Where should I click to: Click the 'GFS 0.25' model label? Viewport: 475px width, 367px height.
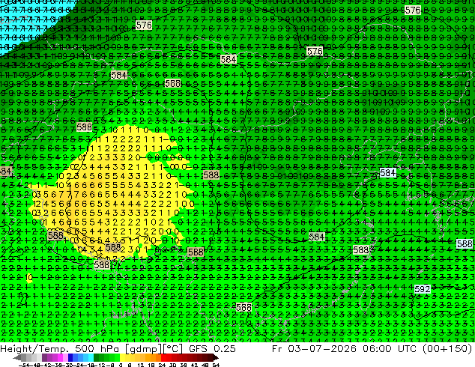[212, 348]
